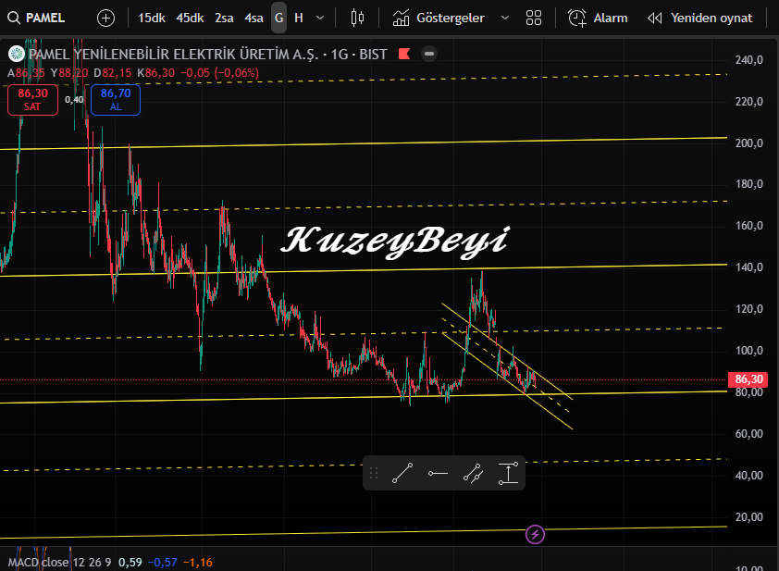Click the -0,57 MACD signal value

[163, 562]
